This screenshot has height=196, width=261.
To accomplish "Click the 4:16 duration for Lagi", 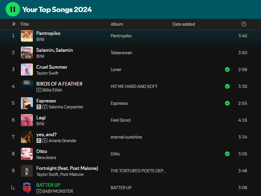I will [243, 120].
